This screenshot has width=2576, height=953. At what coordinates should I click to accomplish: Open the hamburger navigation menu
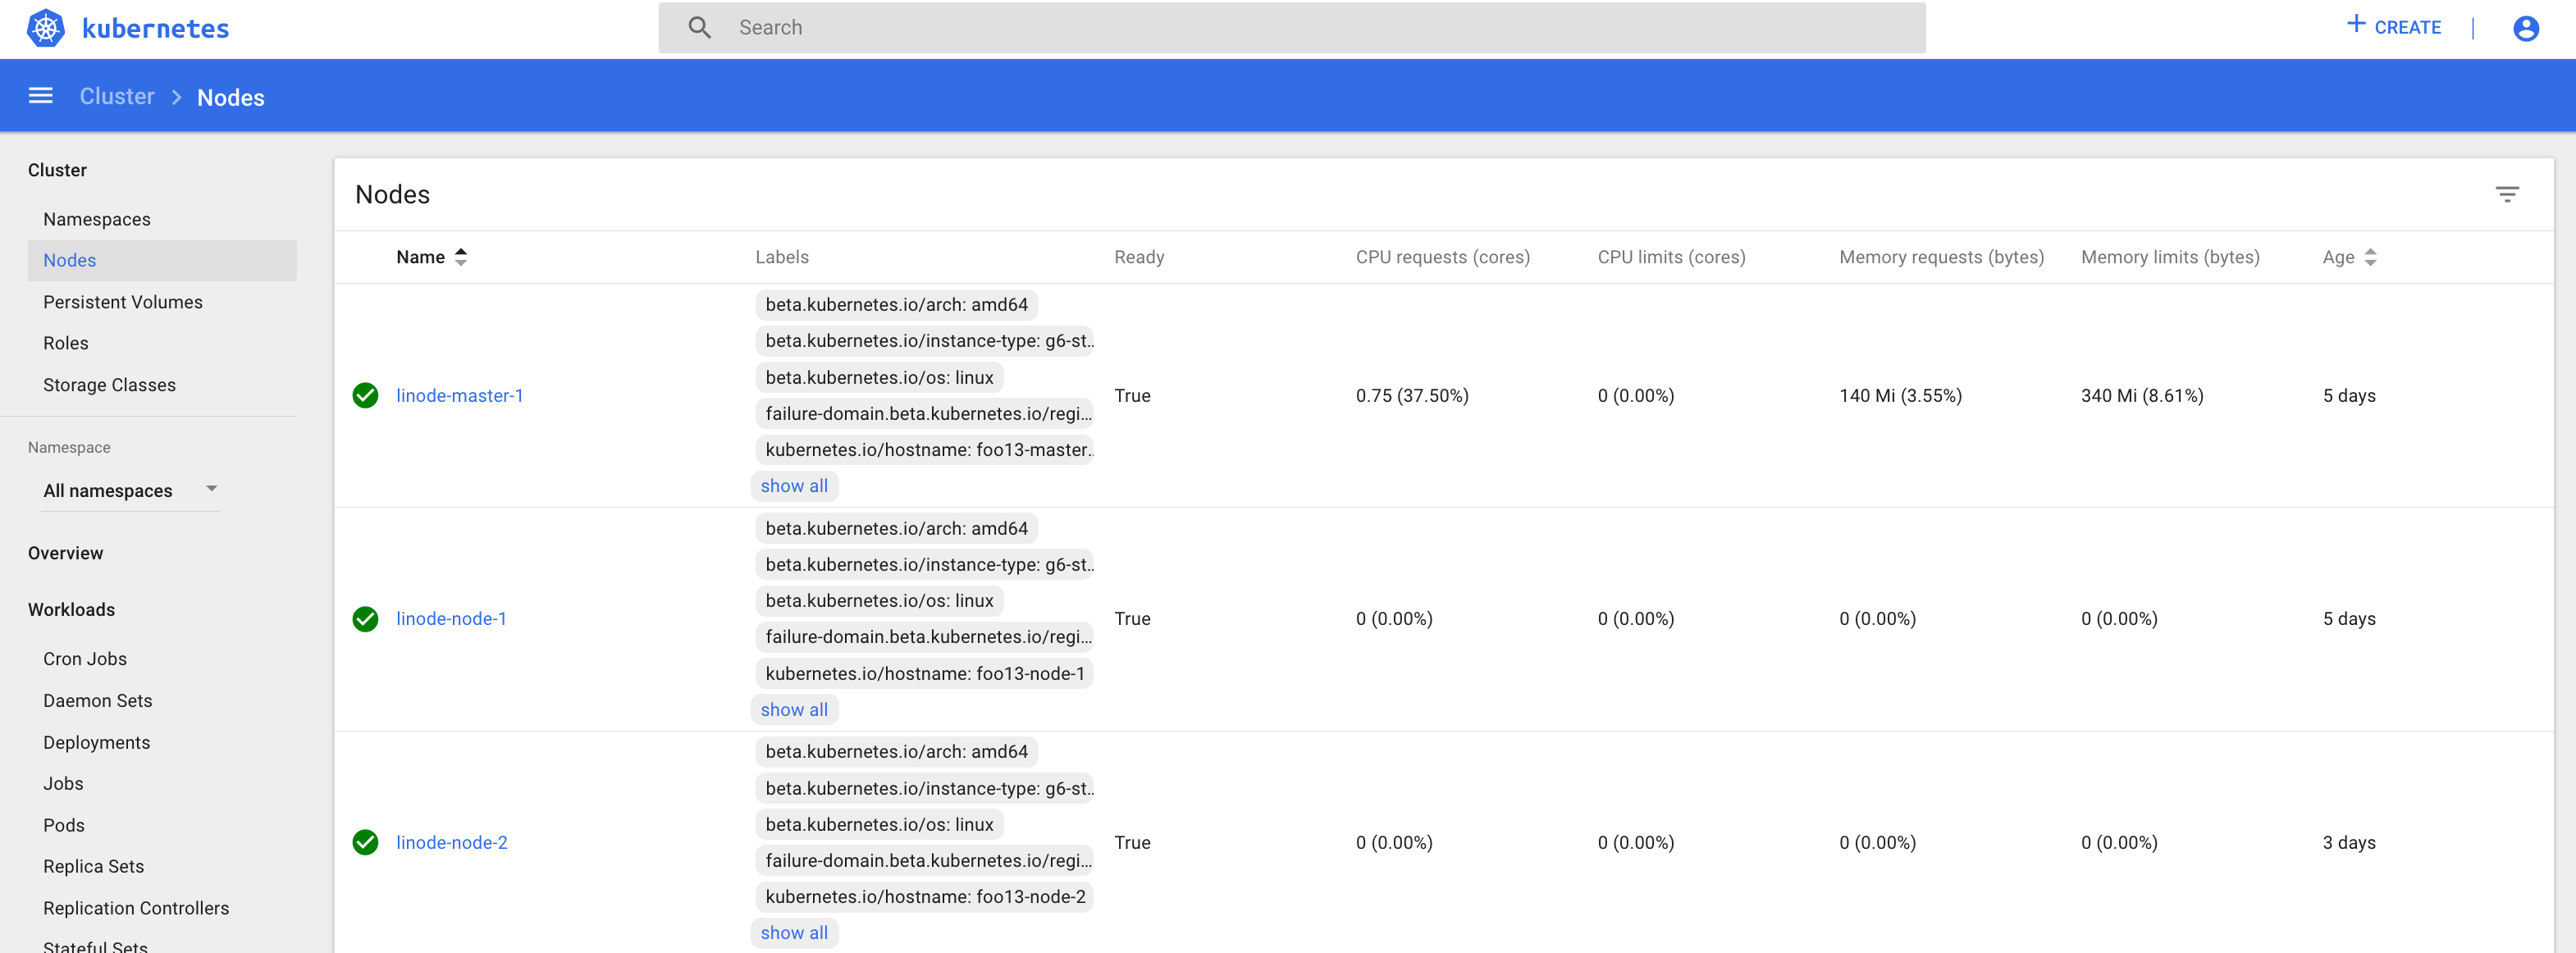point(41,96)
